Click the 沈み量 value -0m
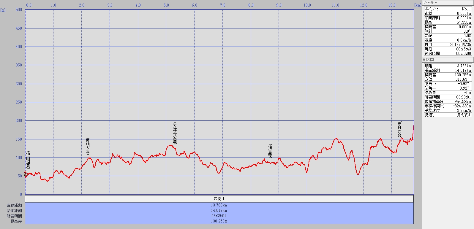The height and width of the screenshot is (229, 474). 468,93
